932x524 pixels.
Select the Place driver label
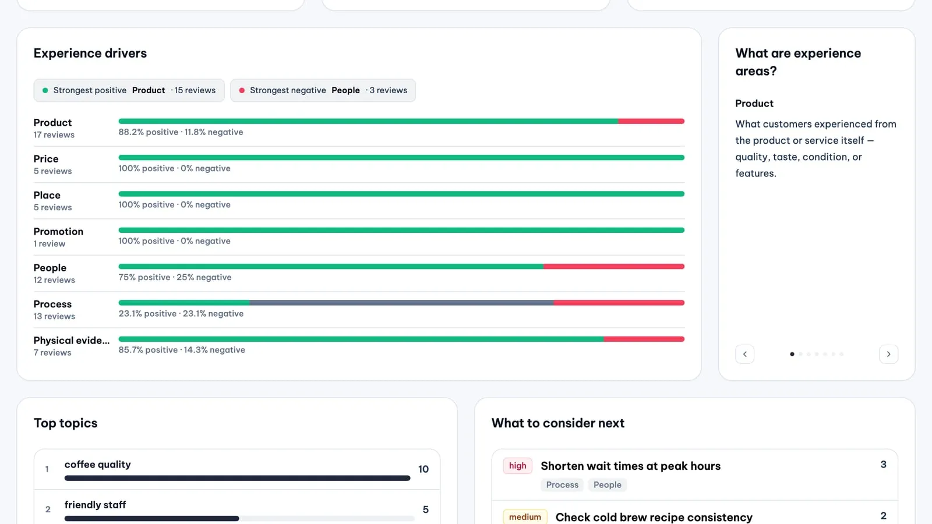click(x=47, y=195)
